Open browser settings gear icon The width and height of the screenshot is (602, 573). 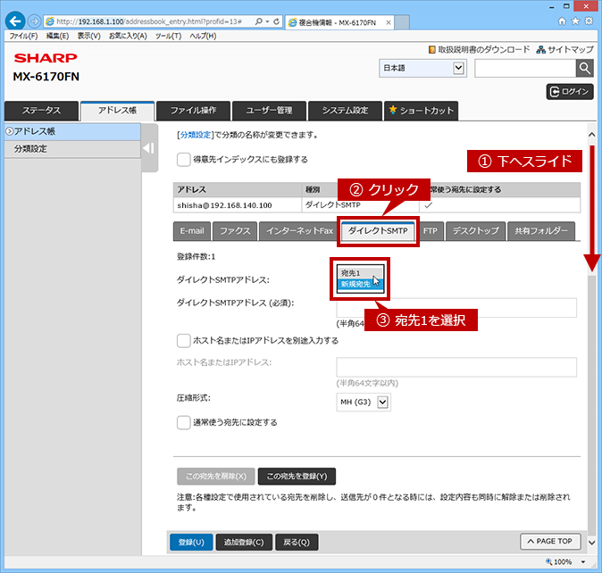pyautogui.click(x=589, y=21)
